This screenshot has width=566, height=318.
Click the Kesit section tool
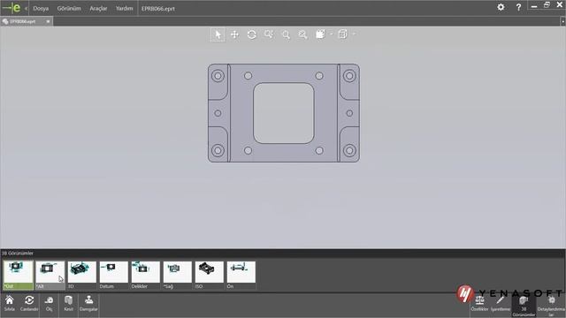(x=68, y=303)
